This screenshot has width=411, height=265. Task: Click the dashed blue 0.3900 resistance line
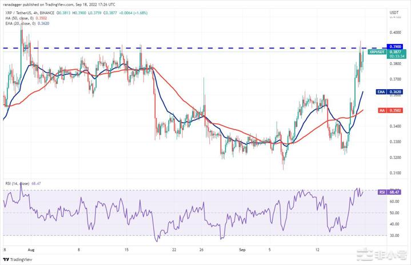(x=171, y=47)
